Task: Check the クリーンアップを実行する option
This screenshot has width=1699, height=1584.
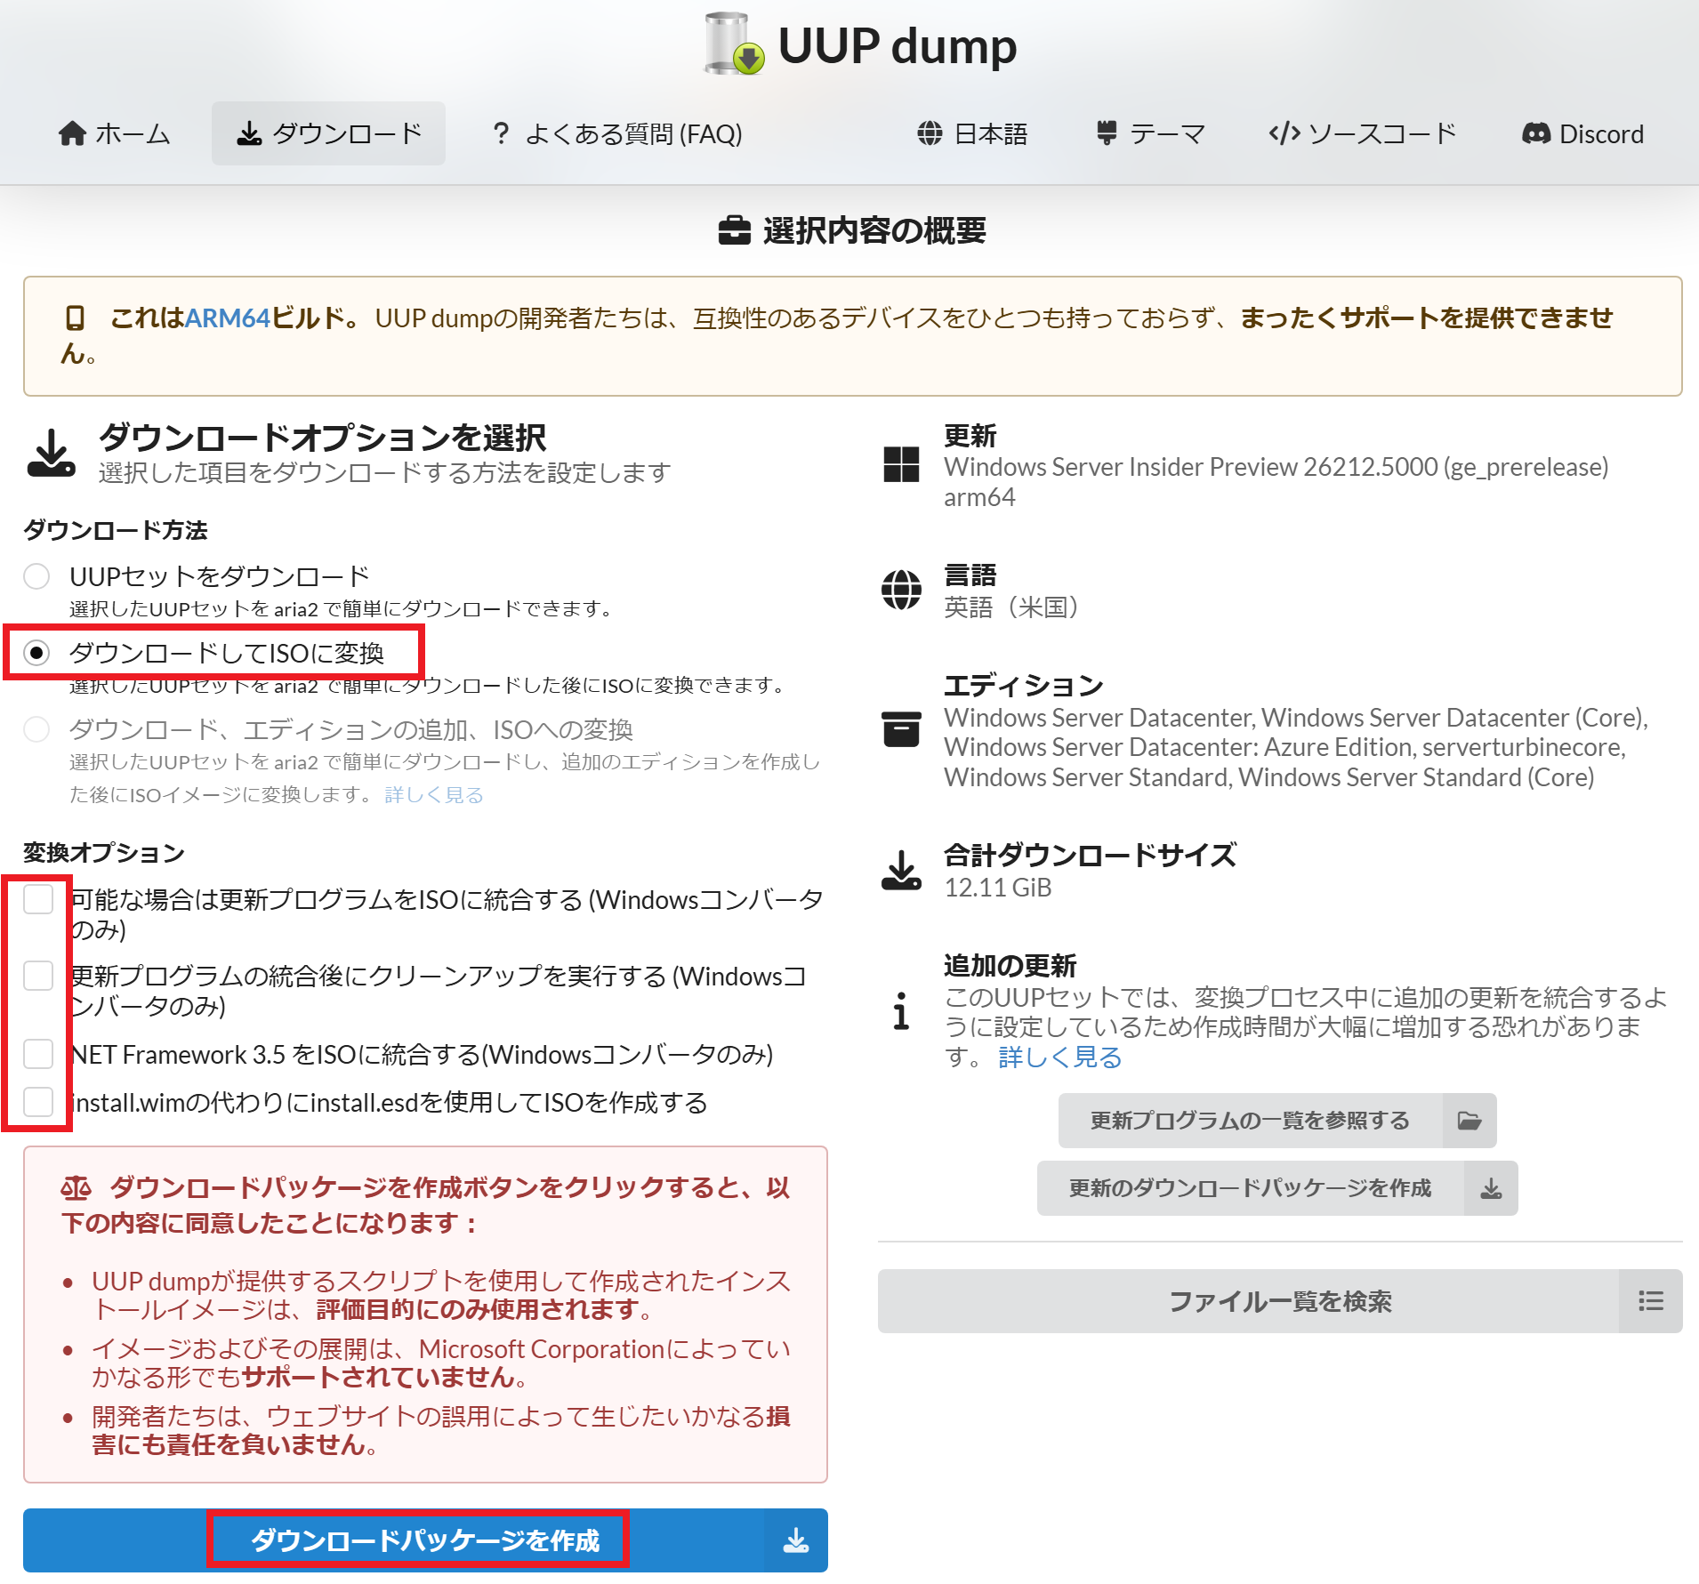Action: click(38, 976)
